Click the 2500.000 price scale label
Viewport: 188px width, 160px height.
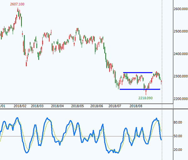[x=181, y=31]
